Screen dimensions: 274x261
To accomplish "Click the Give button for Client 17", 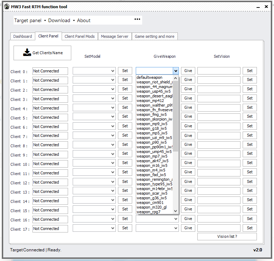I will 188,228.
